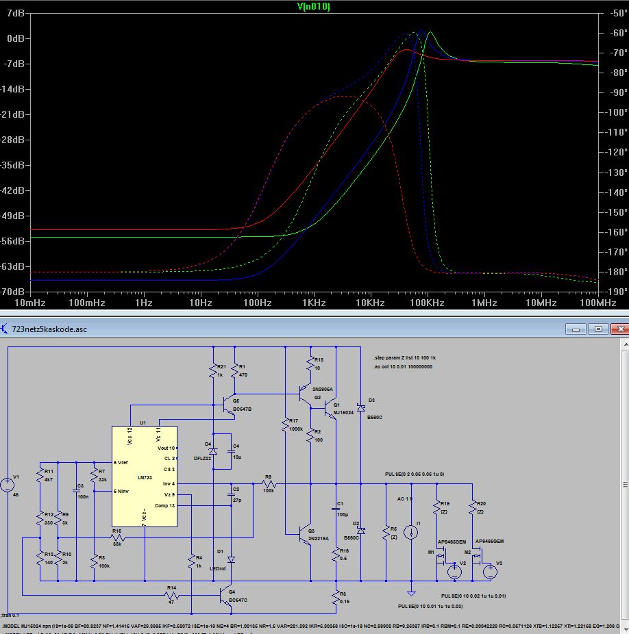Click the ground symbol below I1

(411, 593)
